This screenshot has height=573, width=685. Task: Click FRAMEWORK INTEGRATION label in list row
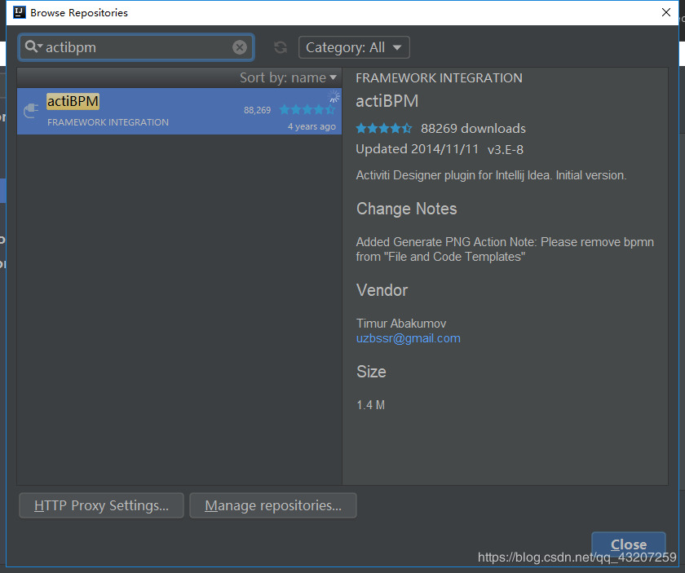click(108, 122)
